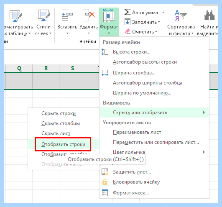Click the row height icon in menu

point(105,52)
